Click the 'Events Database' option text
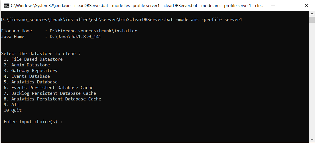The width and height of the screenshot is (315, 143). (x=31, y=76)
